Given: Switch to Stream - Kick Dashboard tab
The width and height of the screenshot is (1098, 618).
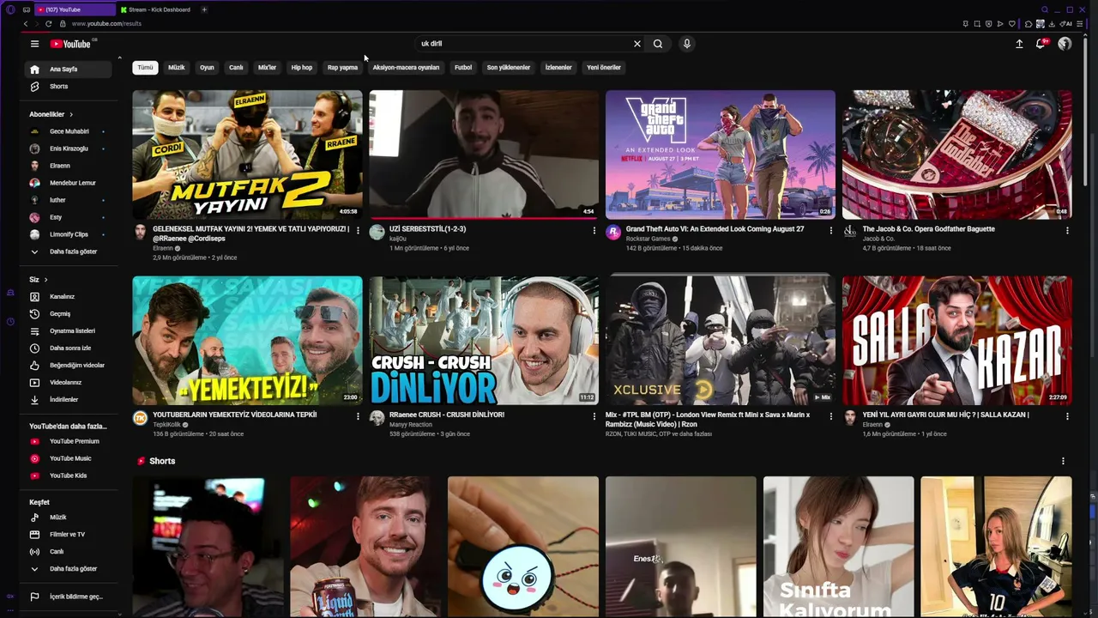Looking at the screenshot, I should tap(160, 9).
